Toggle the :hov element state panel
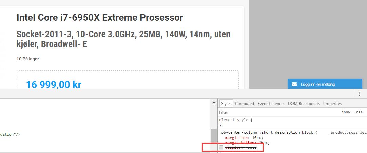 point(346,112)
